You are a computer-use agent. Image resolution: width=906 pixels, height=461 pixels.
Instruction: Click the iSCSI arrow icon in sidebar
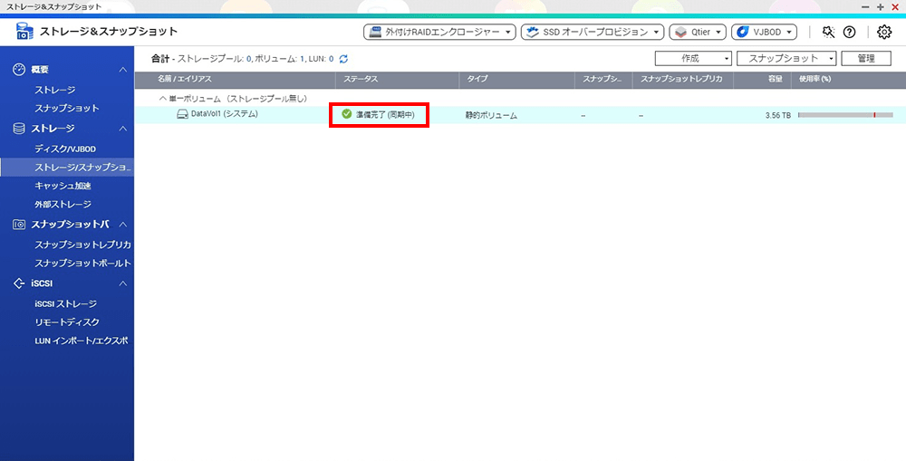pyautogui.click(x=19, y=283)
